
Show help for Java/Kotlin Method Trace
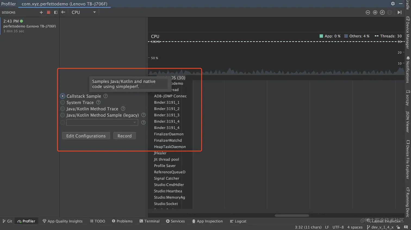tap(123, 108)
